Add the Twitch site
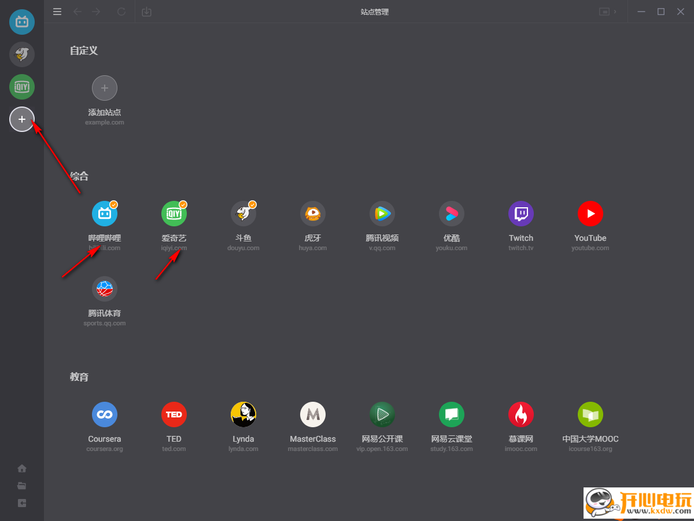 (x=521, y=214)
